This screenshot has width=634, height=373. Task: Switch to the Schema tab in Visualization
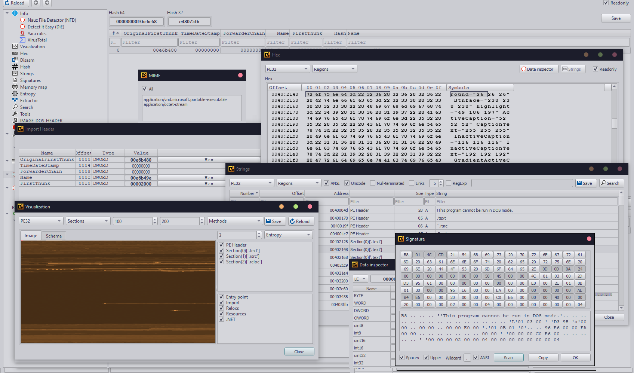[53, 235]
